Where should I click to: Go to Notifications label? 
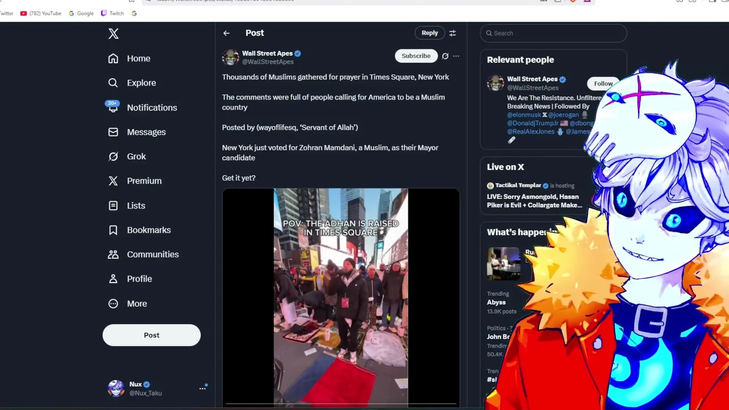152,108
